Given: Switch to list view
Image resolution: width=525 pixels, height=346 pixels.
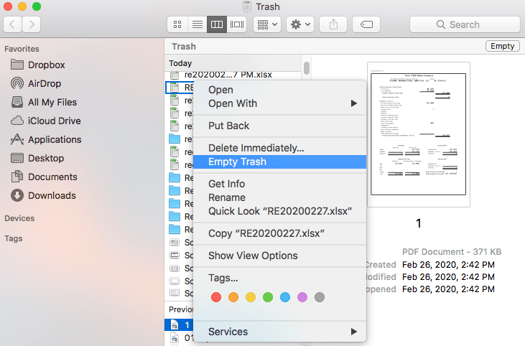Looking at the screenshot, I should (x=198, y=24).
